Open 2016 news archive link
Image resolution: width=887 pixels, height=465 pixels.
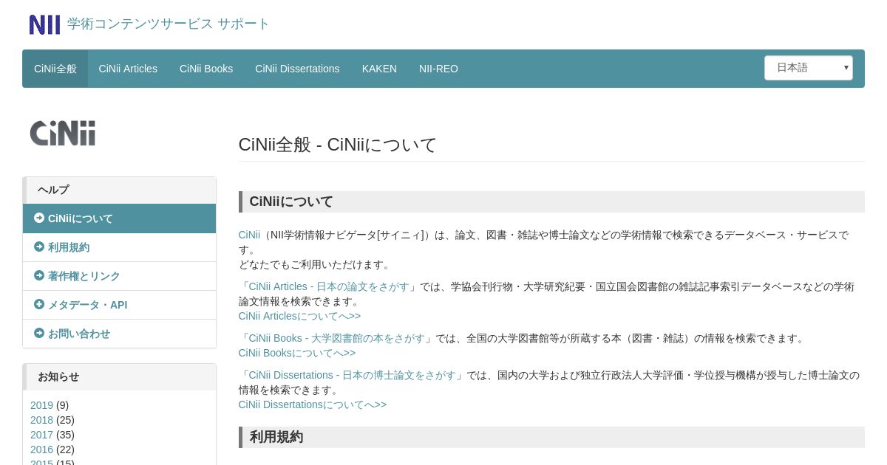click(x=41, y=449)
